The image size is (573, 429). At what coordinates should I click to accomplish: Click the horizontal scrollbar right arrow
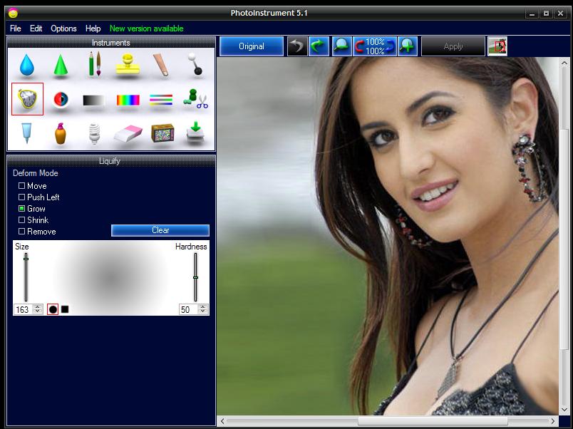(553, 421)
